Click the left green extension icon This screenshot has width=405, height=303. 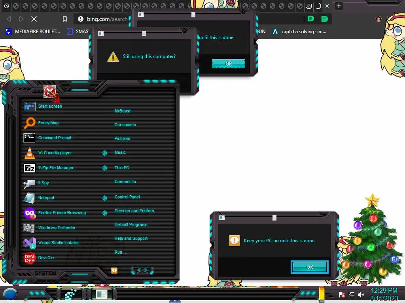click(311, 19)
